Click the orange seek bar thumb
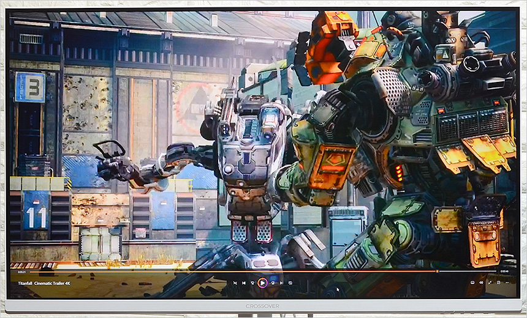Image resolution: width=527 pixels, height=318 pixels. click(437, 271)
